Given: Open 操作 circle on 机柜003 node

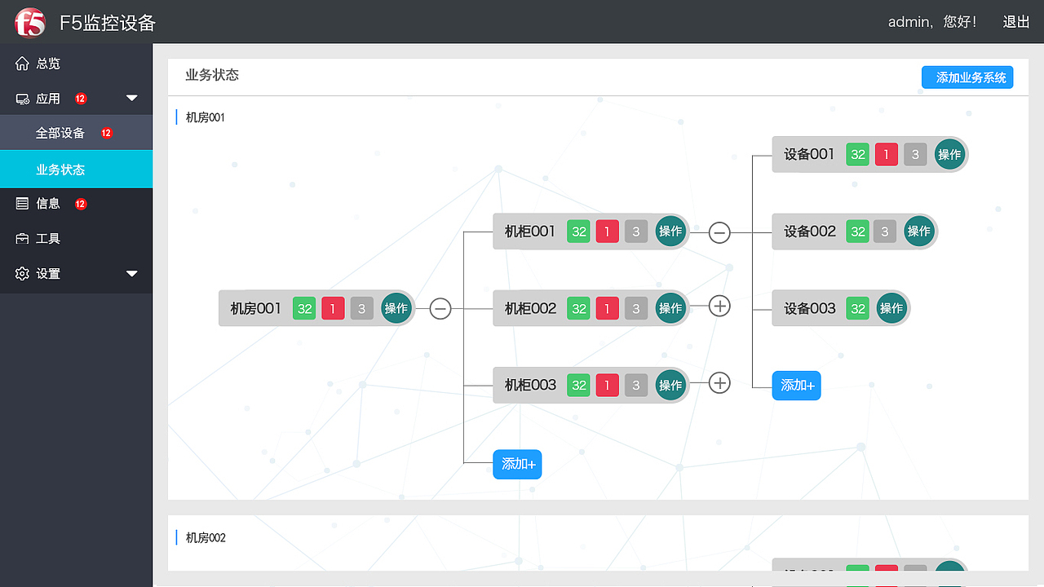Looking at the screenshot, I should click(670, 385).
